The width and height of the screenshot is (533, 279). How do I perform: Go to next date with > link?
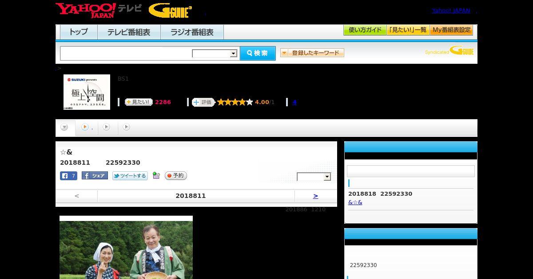[x=315, y=196]
